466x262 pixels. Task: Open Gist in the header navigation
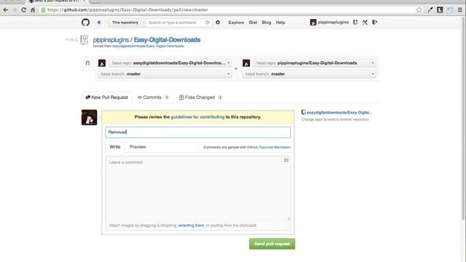[253, 23]
